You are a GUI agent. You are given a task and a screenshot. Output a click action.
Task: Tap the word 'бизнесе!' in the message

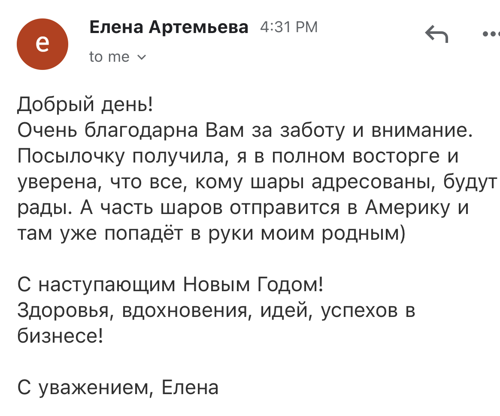coord(60,336)
